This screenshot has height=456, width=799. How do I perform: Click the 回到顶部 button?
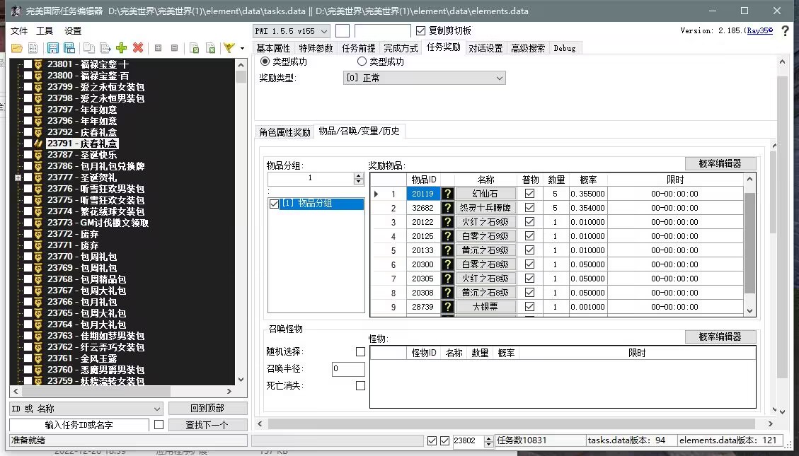pyautogui.click(x=207, y=408)
